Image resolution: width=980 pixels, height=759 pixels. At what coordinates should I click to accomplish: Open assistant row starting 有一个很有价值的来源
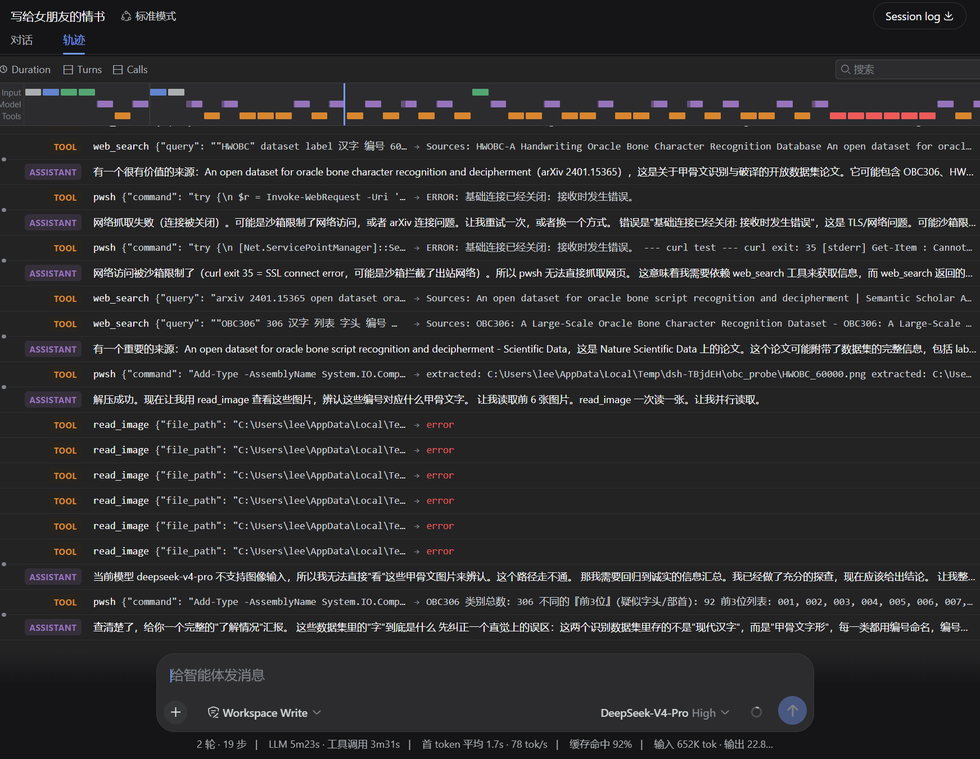(490, 172)
